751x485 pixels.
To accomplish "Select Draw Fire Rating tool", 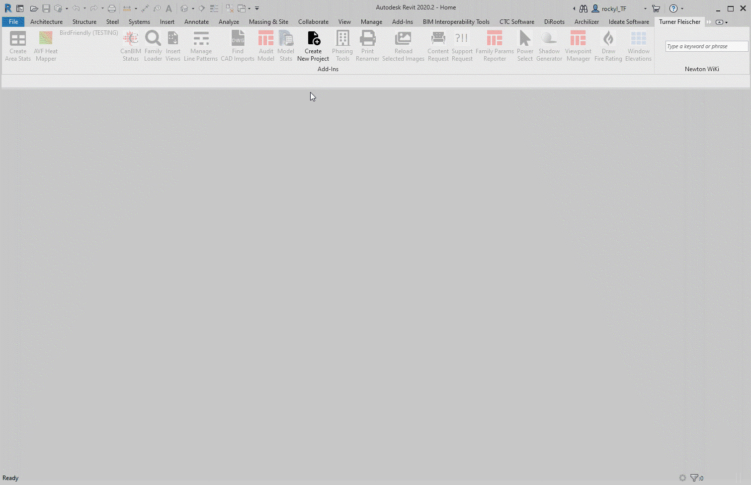I will 608,46.
